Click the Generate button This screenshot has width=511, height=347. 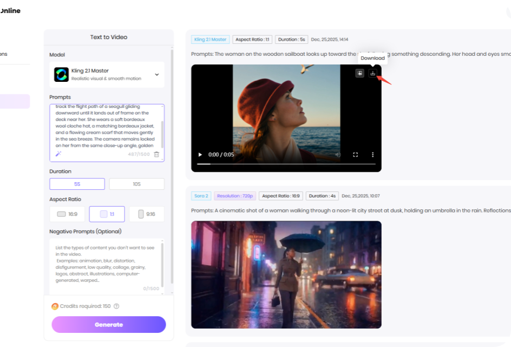(109, 324)
